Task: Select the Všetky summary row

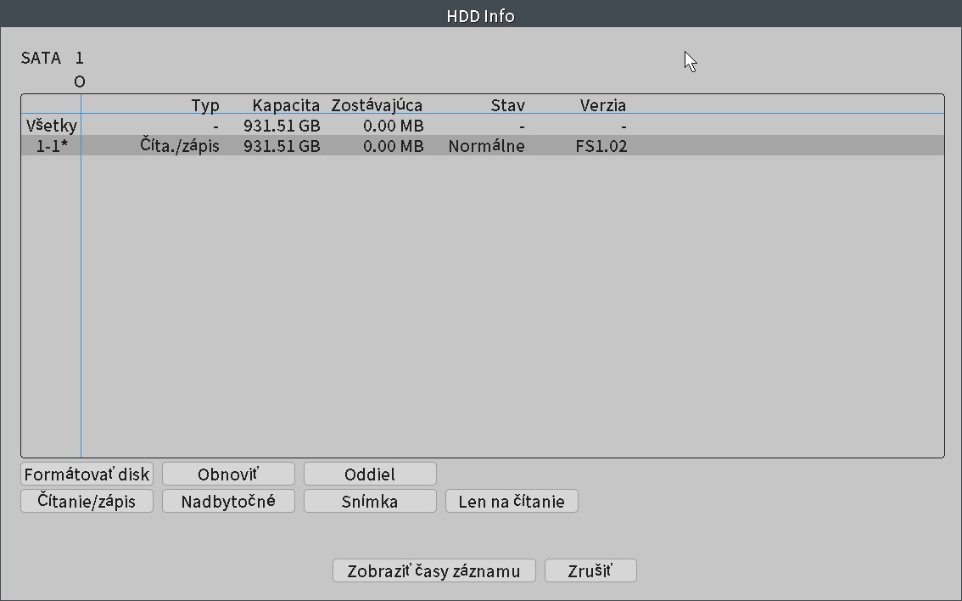Action: [x=482, y=126]
